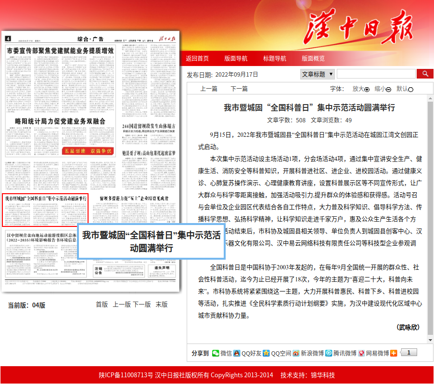This screenshot has width=434, height=384.
Task: Jump to last page 末版
Action: tap(162, 305)
